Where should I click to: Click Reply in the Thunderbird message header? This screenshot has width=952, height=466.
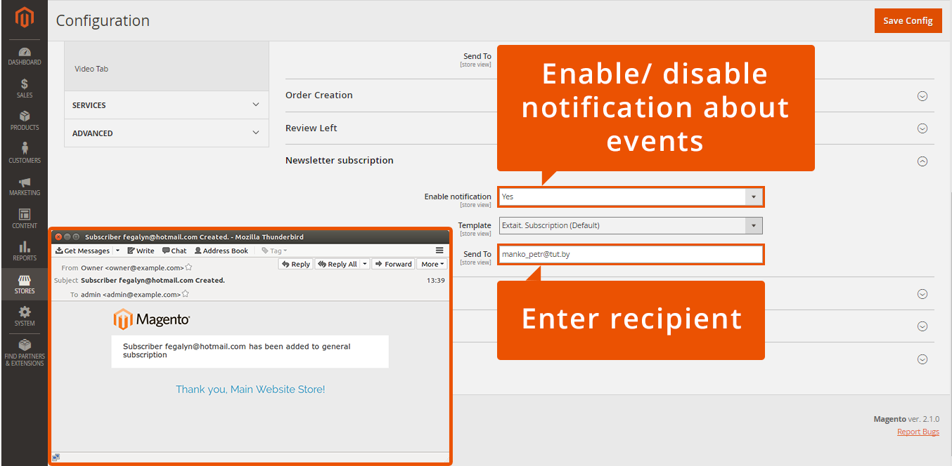pyautogui.click(x=295, y=264)
